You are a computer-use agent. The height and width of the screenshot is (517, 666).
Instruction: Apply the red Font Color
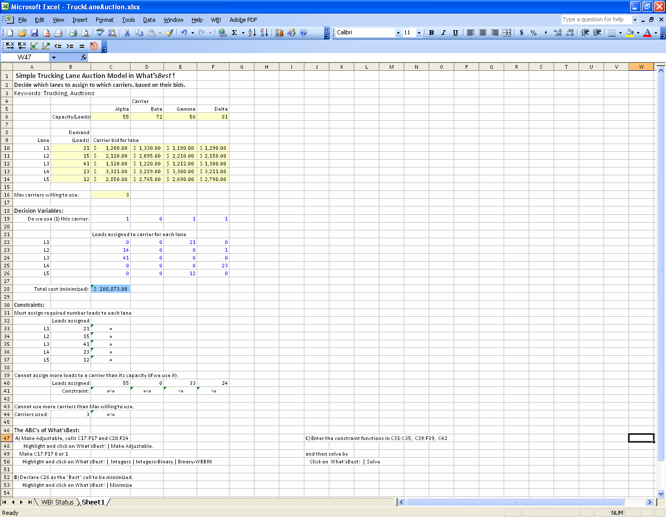(x=647, y=33)
